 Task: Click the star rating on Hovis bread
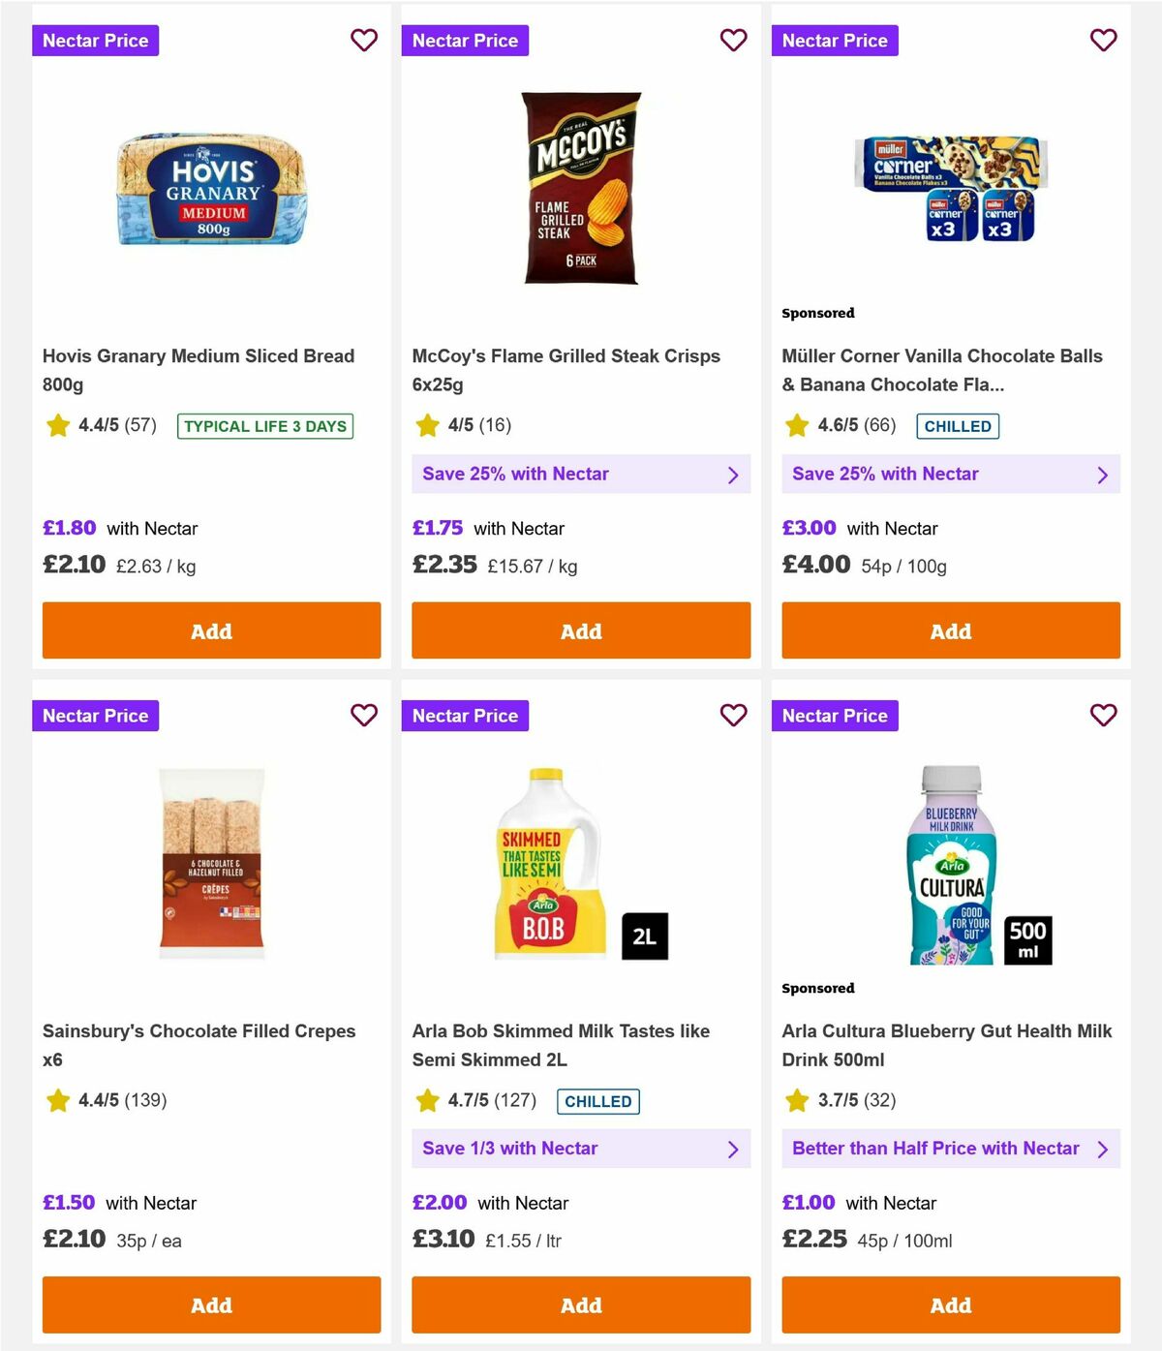pyautogui.click(x=58, y=425)
